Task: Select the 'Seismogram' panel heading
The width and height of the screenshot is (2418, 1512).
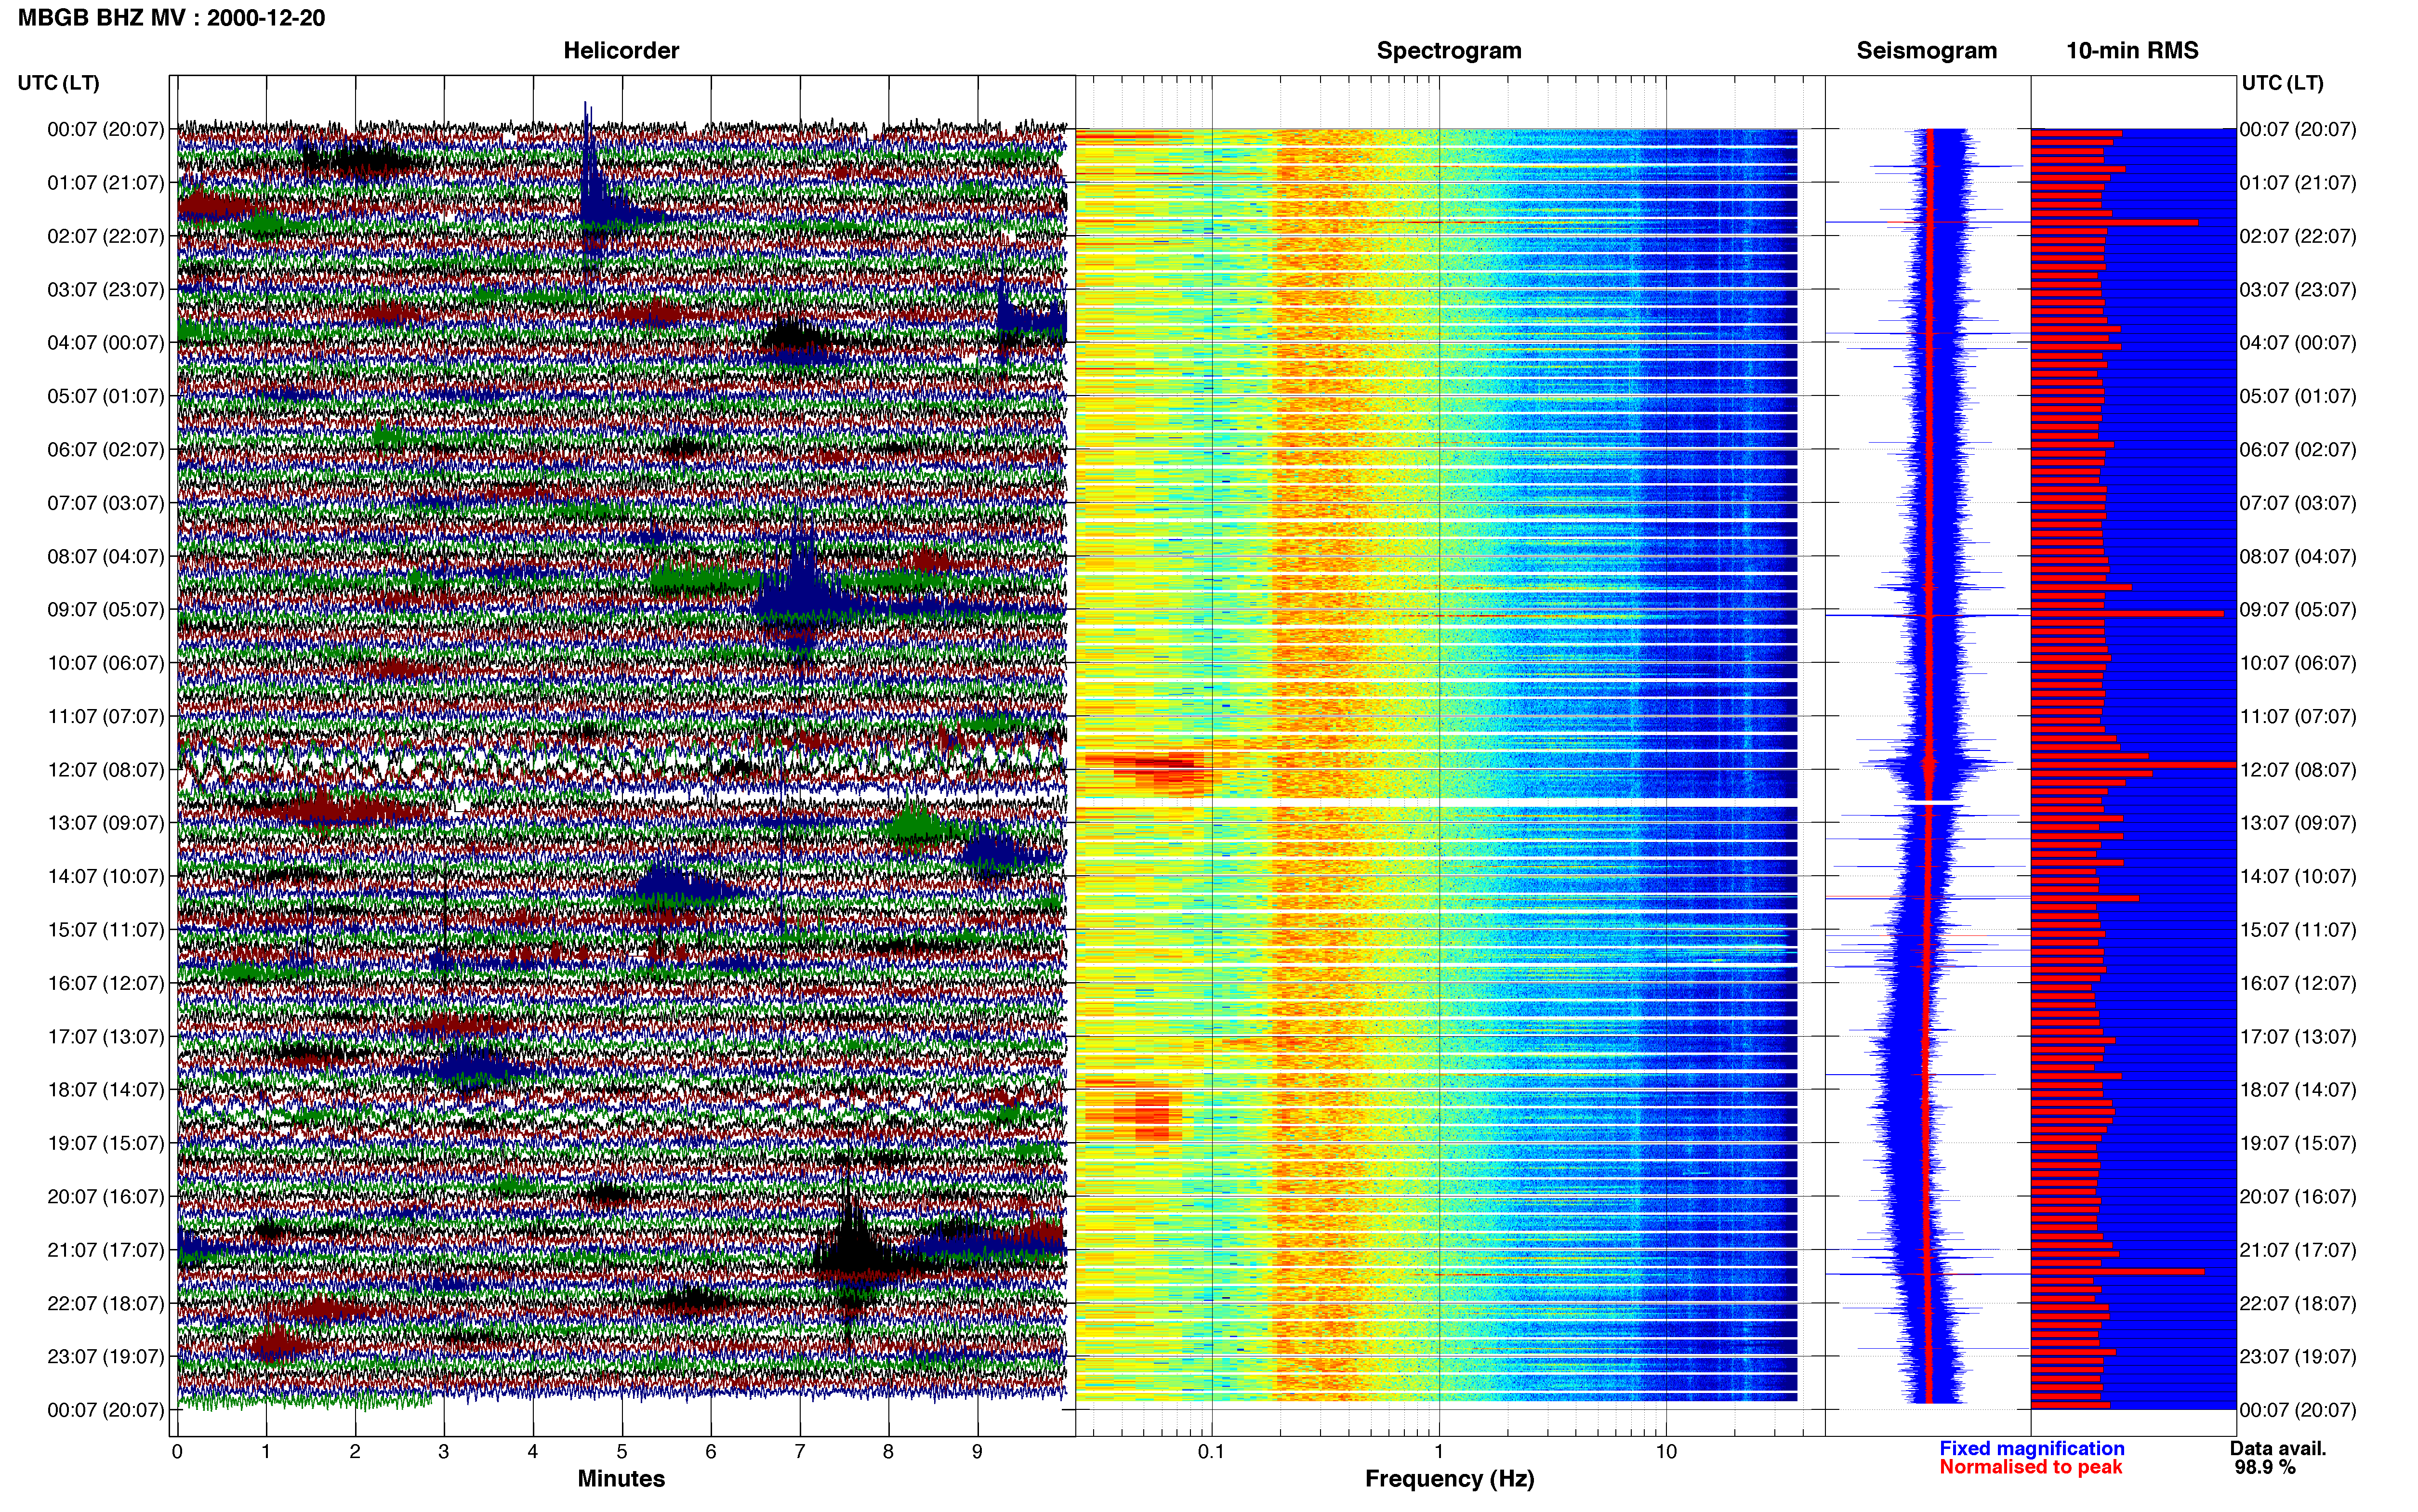Action: [x=1926, y=50]
